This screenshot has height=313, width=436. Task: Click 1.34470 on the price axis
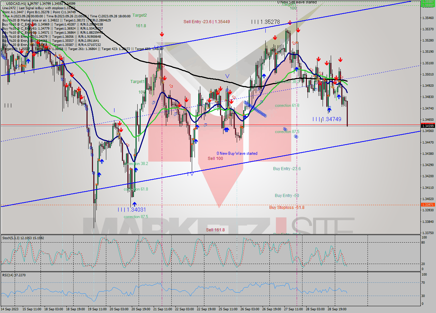click(428, 142)
